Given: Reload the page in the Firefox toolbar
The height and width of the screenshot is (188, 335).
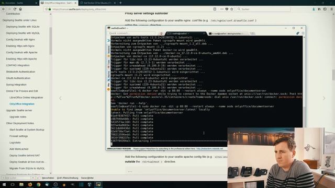Looking at the screenshot, I should 15,9.
